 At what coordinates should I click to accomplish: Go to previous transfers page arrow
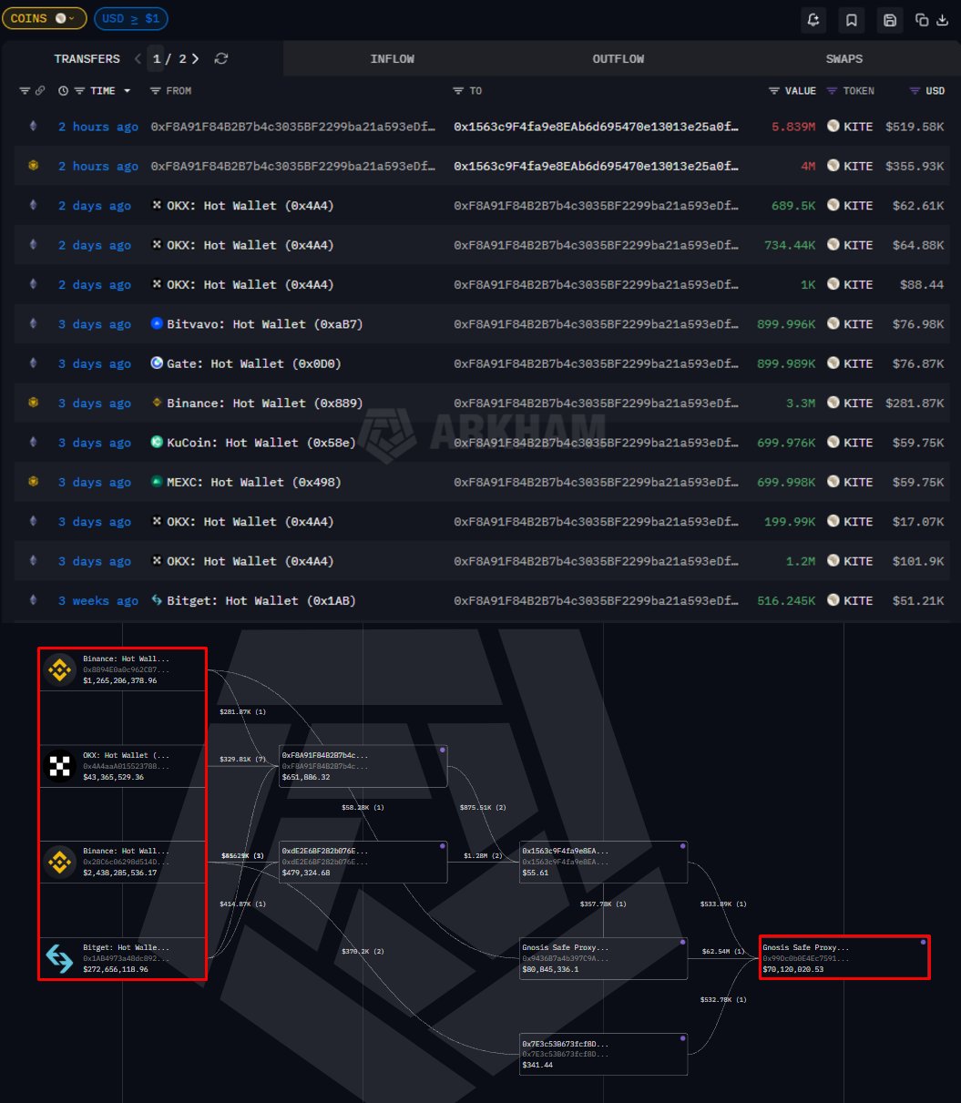coord(138,58)
